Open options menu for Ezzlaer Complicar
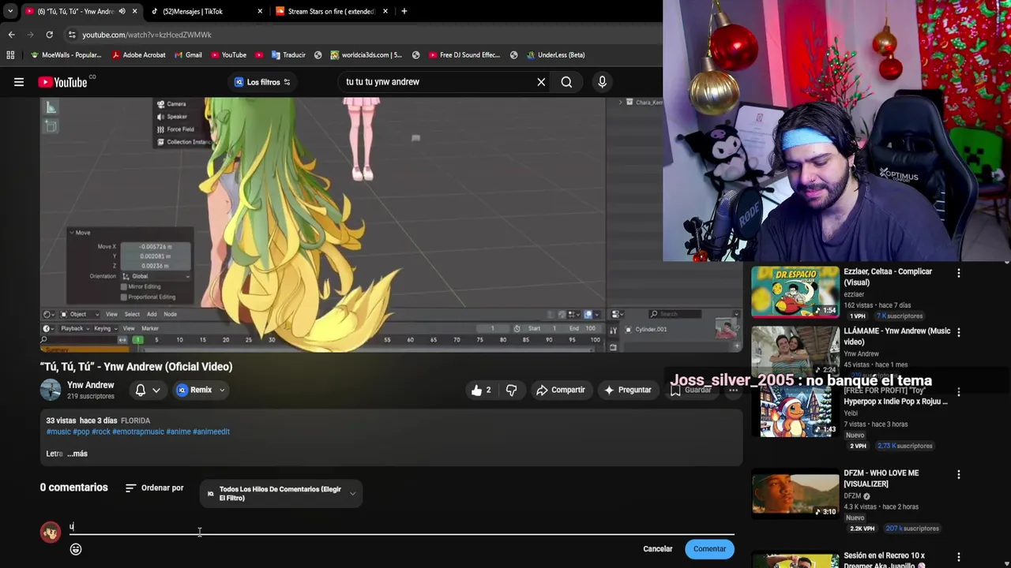 pos(959,273)
